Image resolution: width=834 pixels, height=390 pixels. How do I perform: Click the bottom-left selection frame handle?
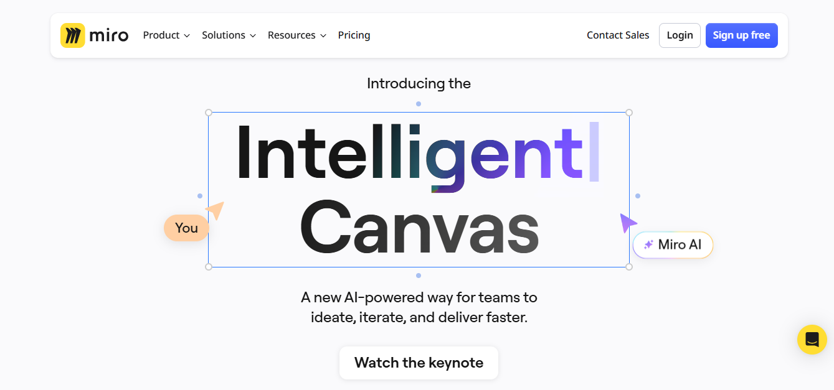(x=209, y=267)
